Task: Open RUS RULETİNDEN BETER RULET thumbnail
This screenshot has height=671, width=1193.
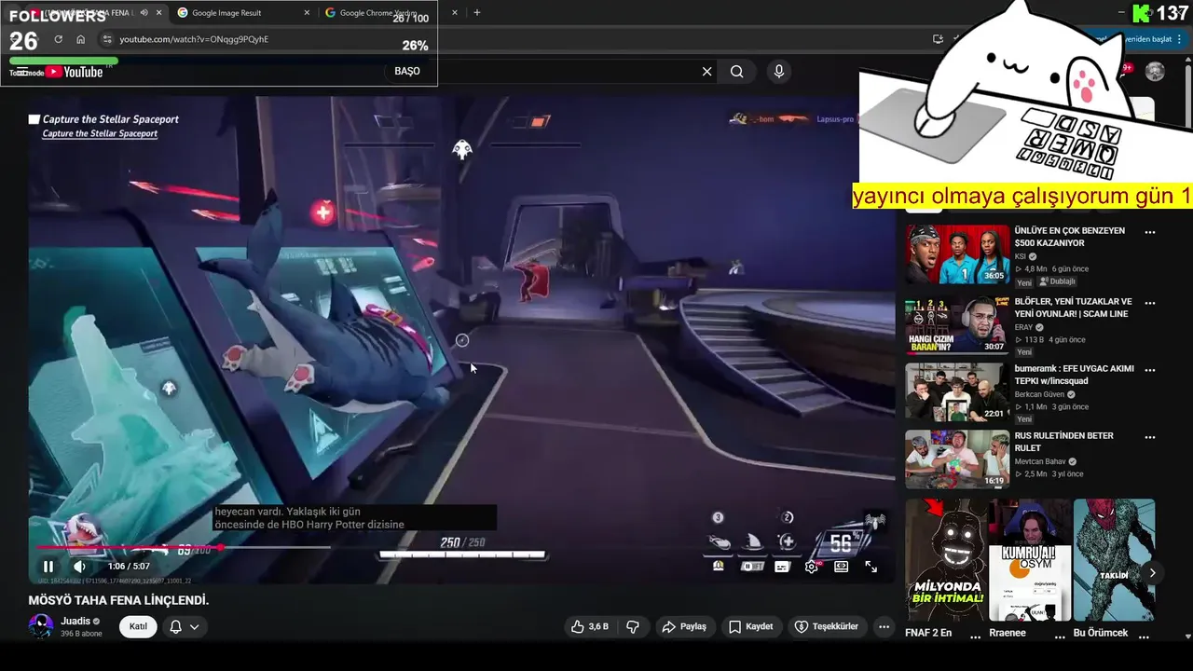Action: (x=956, y=459)
